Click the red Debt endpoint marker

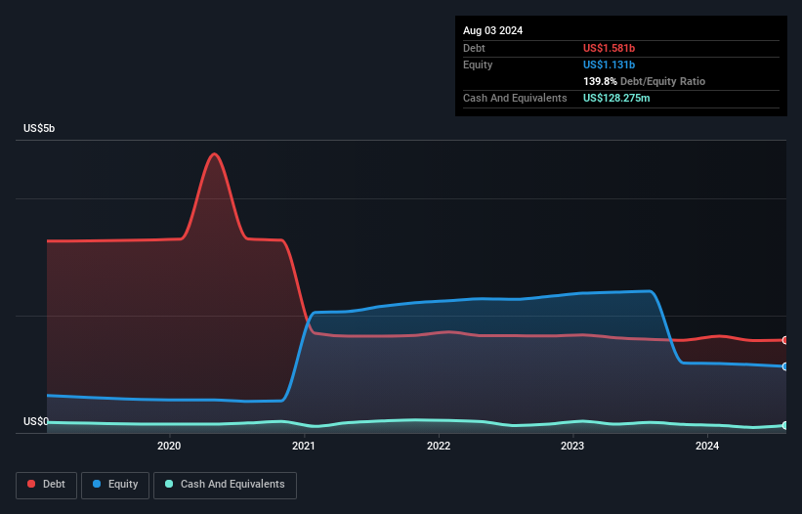785,340
